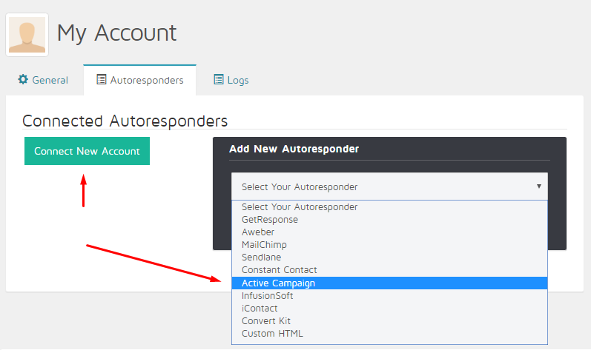Click the list icon beside Logs
The width and height of the screenshot is (591, 350).
coord(219,79)
